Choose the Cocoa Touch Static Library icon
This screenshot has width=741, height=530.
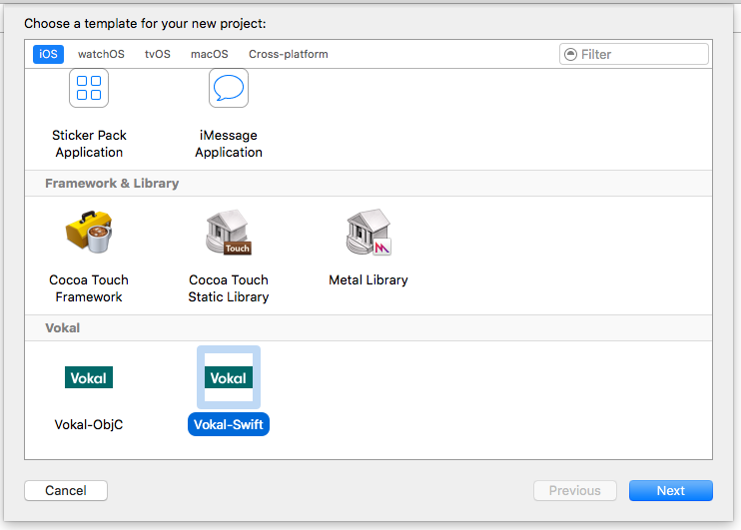pos(229,232)
